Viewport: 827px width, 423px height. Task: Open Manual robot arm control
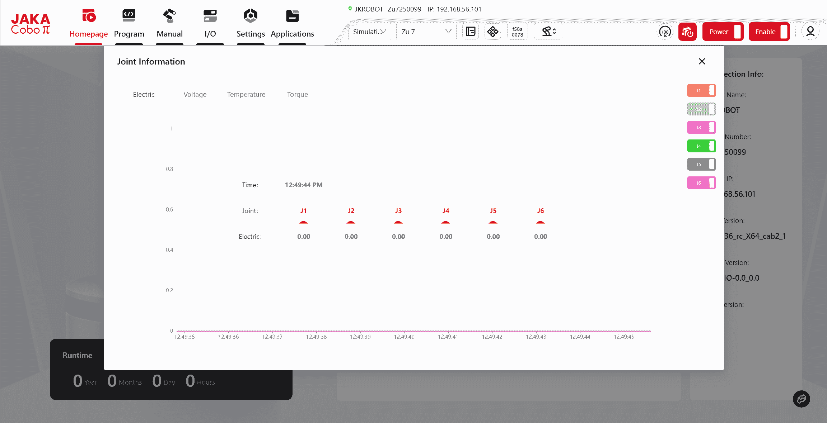click(x=169, y=16)
